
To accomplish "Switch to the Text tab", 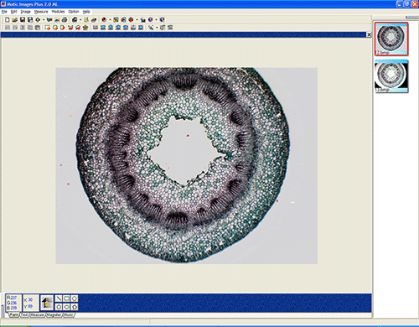I will [x=24, y=314].
